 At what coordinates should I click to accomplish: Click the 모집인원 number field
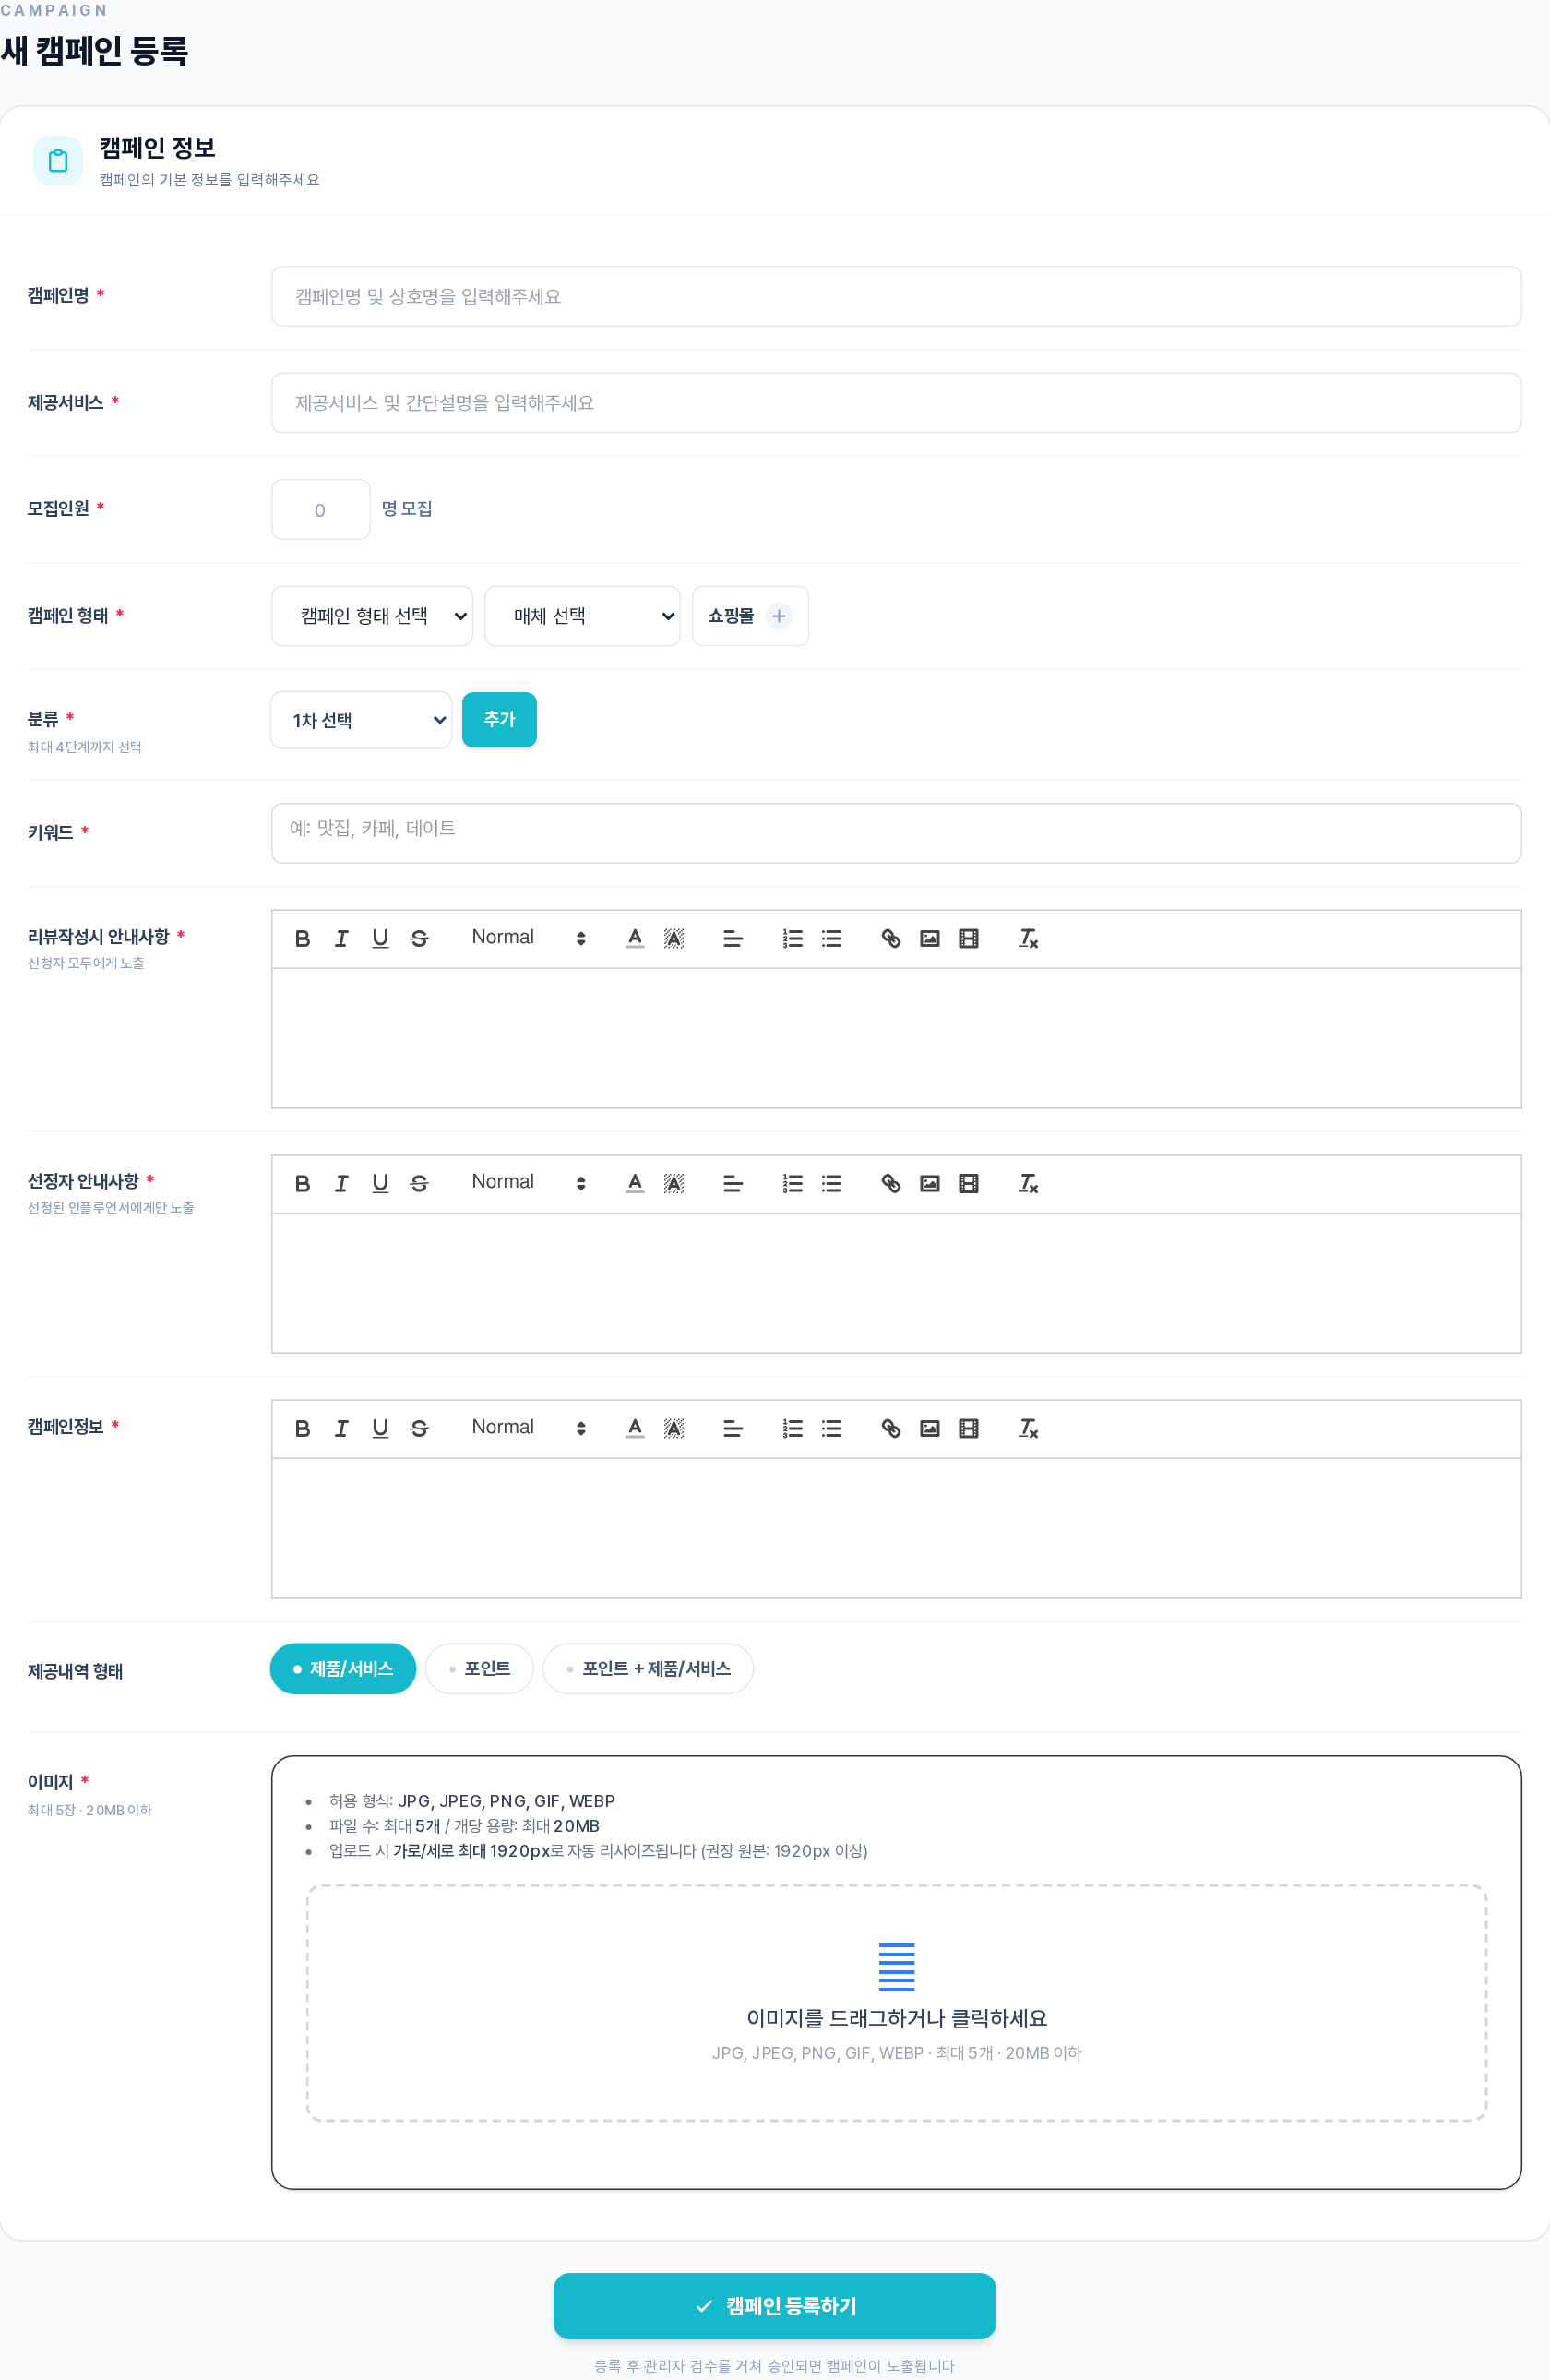pyautogui.click(x=321, y=510)
